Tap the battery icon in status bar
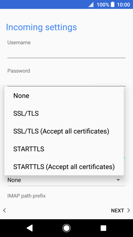Viewport: 133px width, 237px height. [x=113, y=4]
